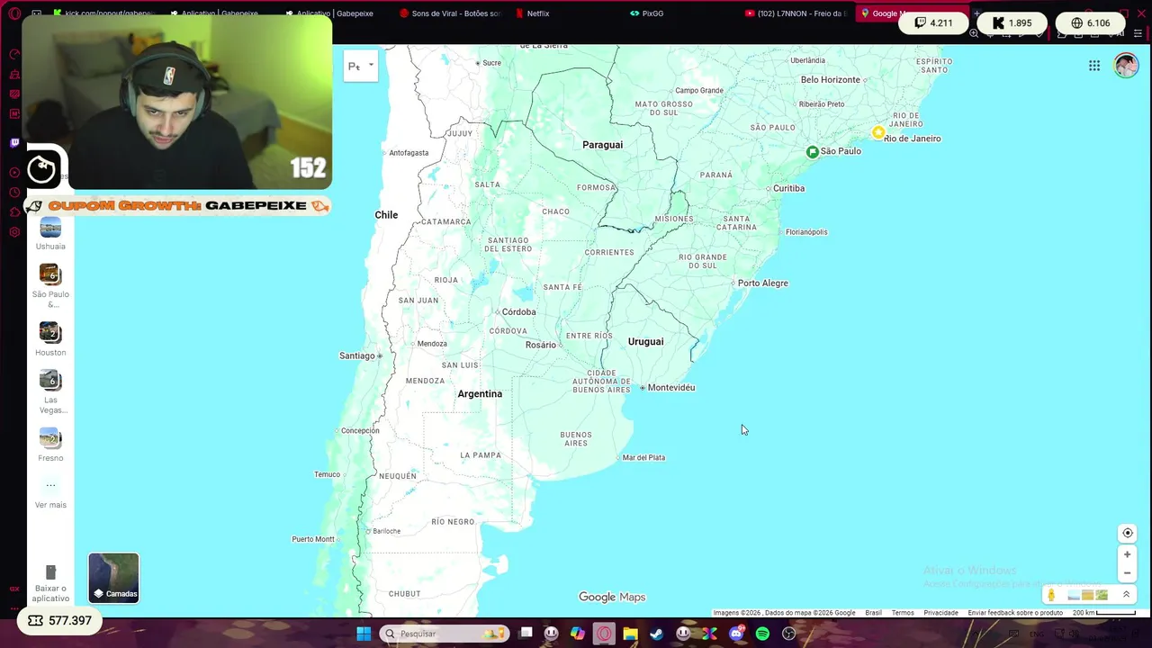Viewport: 1152px width, 648px height.
Task: Open the Las Vegas recent item
Action: click(x=50, y=391)
